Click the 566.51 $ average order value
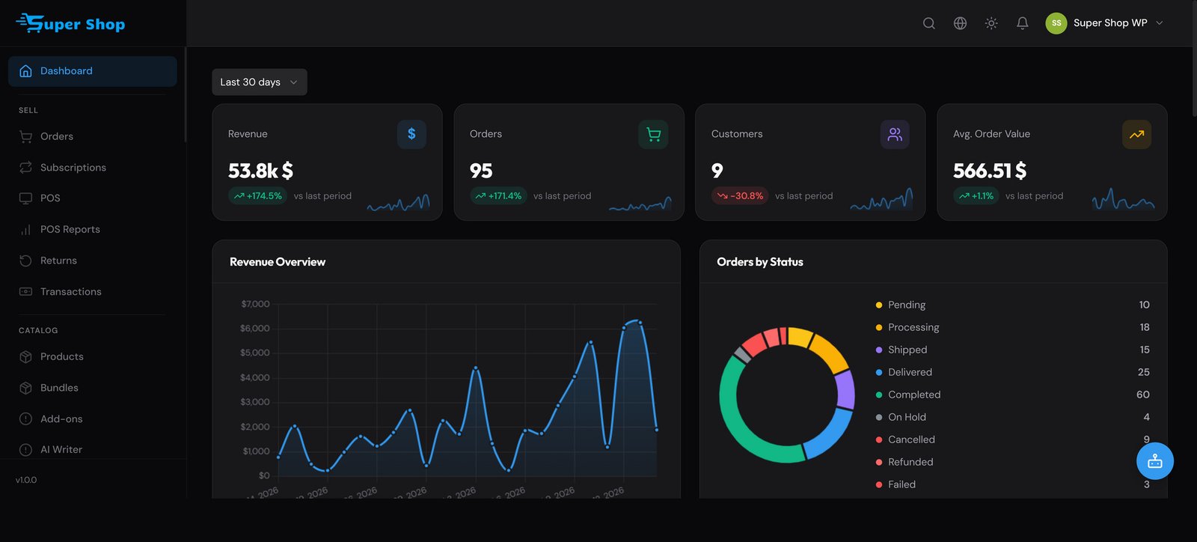 990,171
